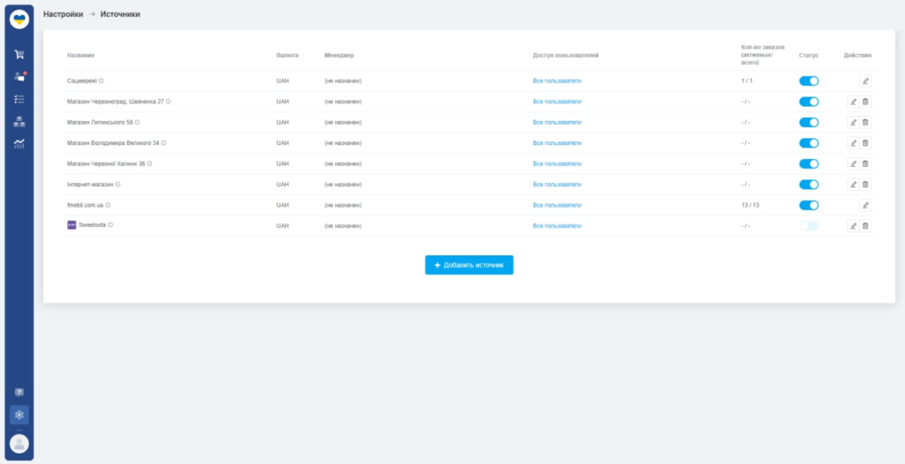
Task: Edit the Соцмережі source
Action: (864, 80)
